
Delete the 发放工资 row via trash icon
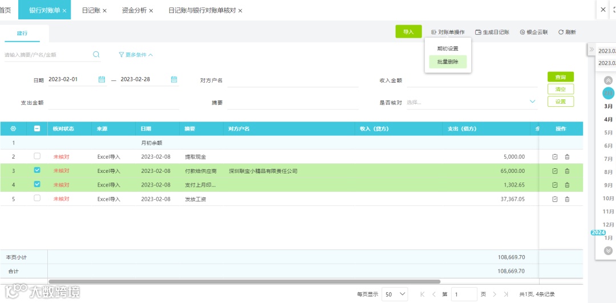[567, 199]
